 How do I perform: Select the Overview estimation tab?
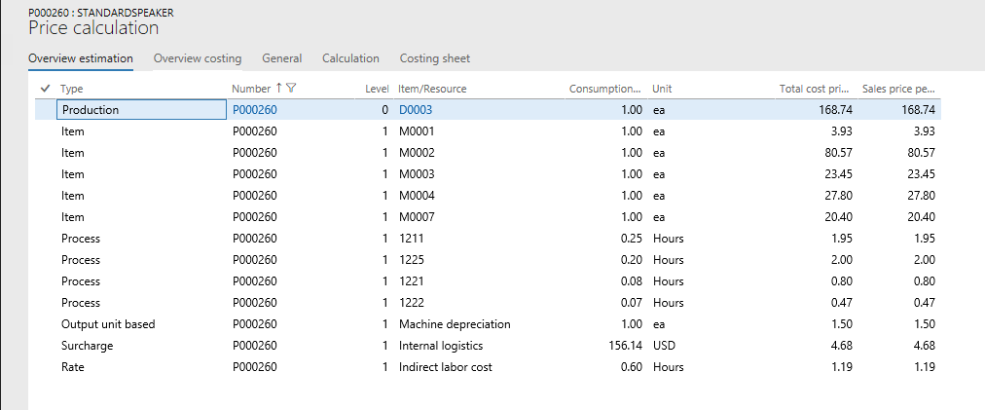(x=81, y=58)
